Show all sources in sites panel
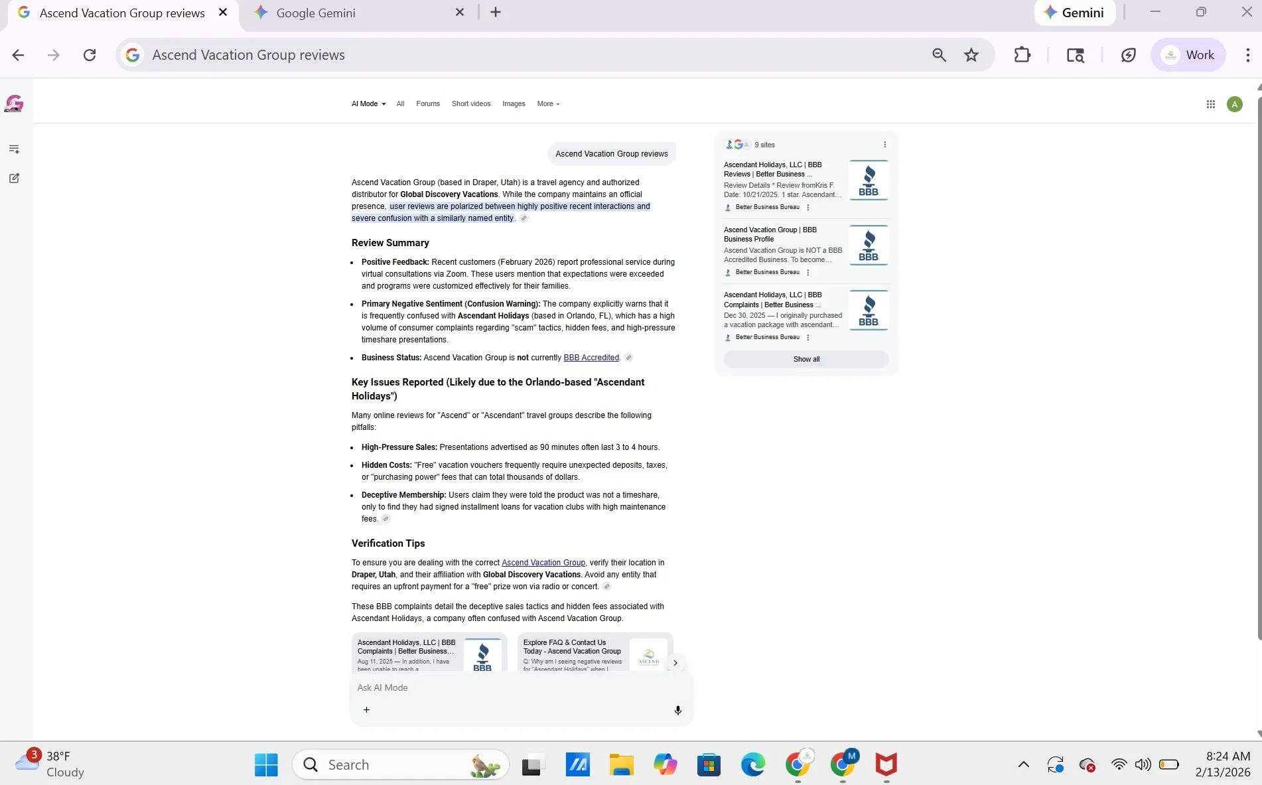The height and width of the screenshot is (785, 1262). (806, 359)
